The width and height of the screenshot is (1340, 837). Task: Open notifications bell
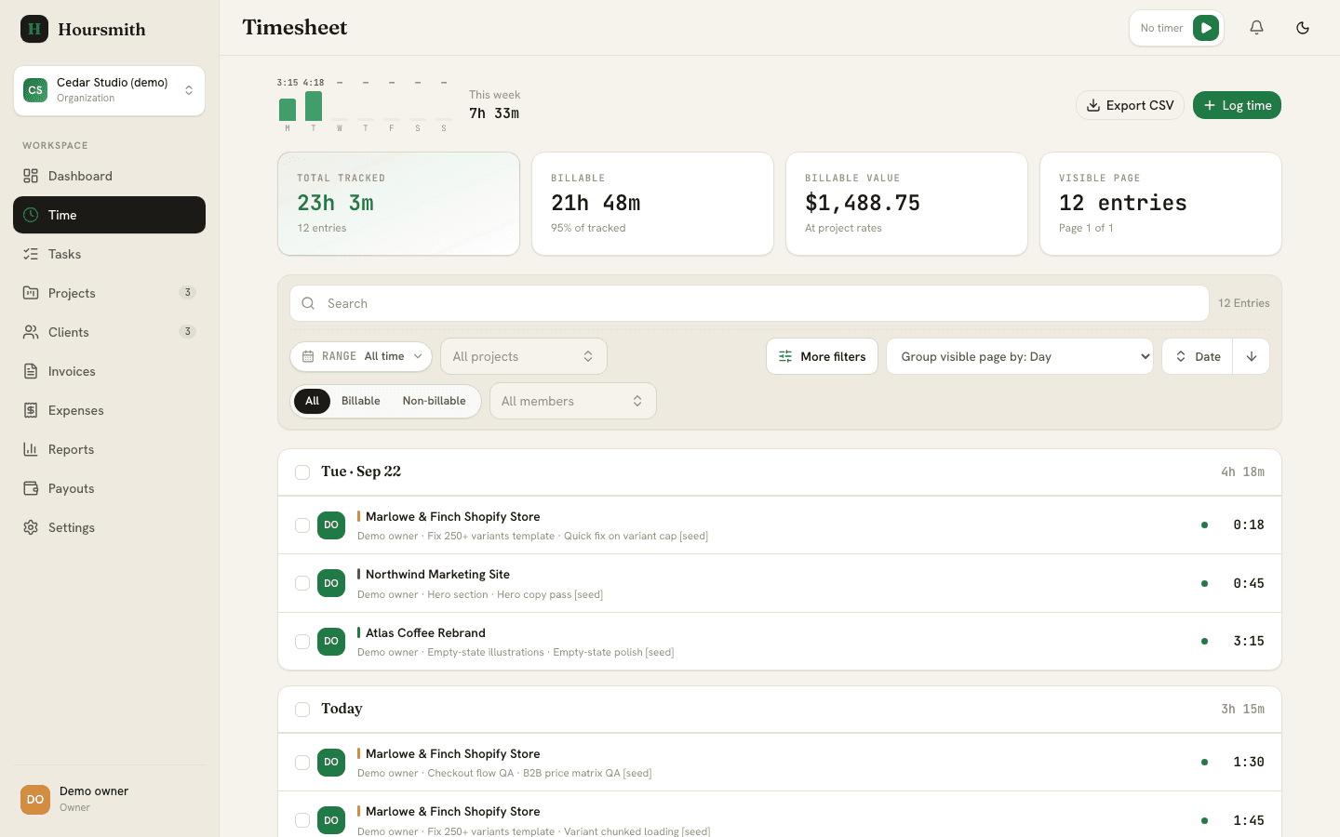[1256, 28]
